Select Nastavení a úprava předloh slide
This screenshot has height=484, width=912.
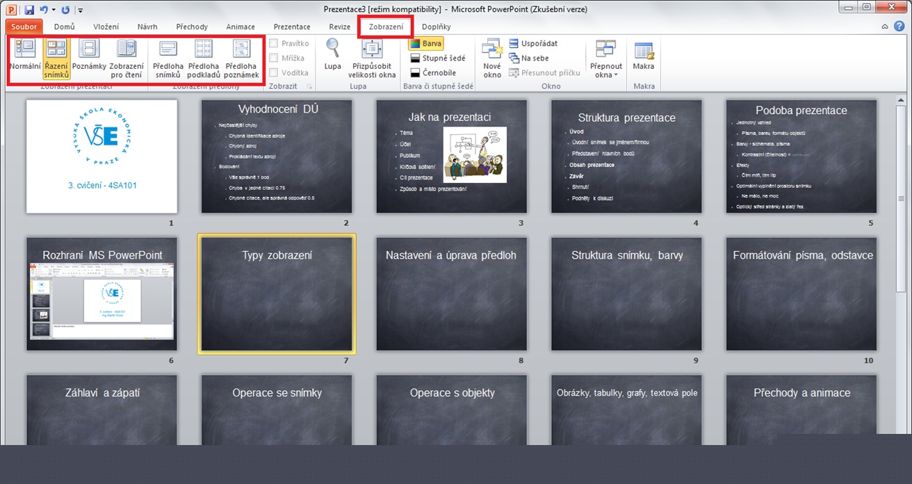click(x=452, y=293)
